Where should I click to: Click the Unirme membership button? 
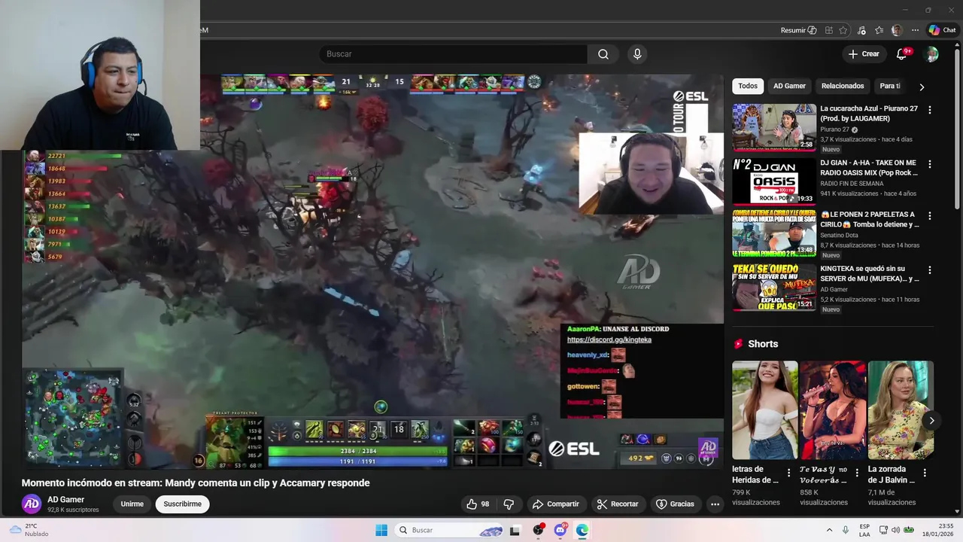(x=132, y=504)
